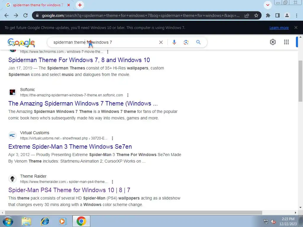The width and height of the screenshot is (303, 227).
Task: Open Spiderman Theme For Windows 7, 8 and Windows 10
Action: [x=79, y=60]
